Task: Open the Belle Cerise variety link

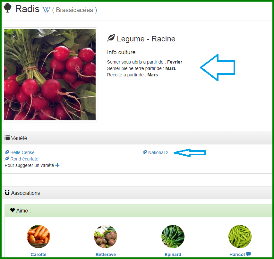Action: [x=22, y=152]
